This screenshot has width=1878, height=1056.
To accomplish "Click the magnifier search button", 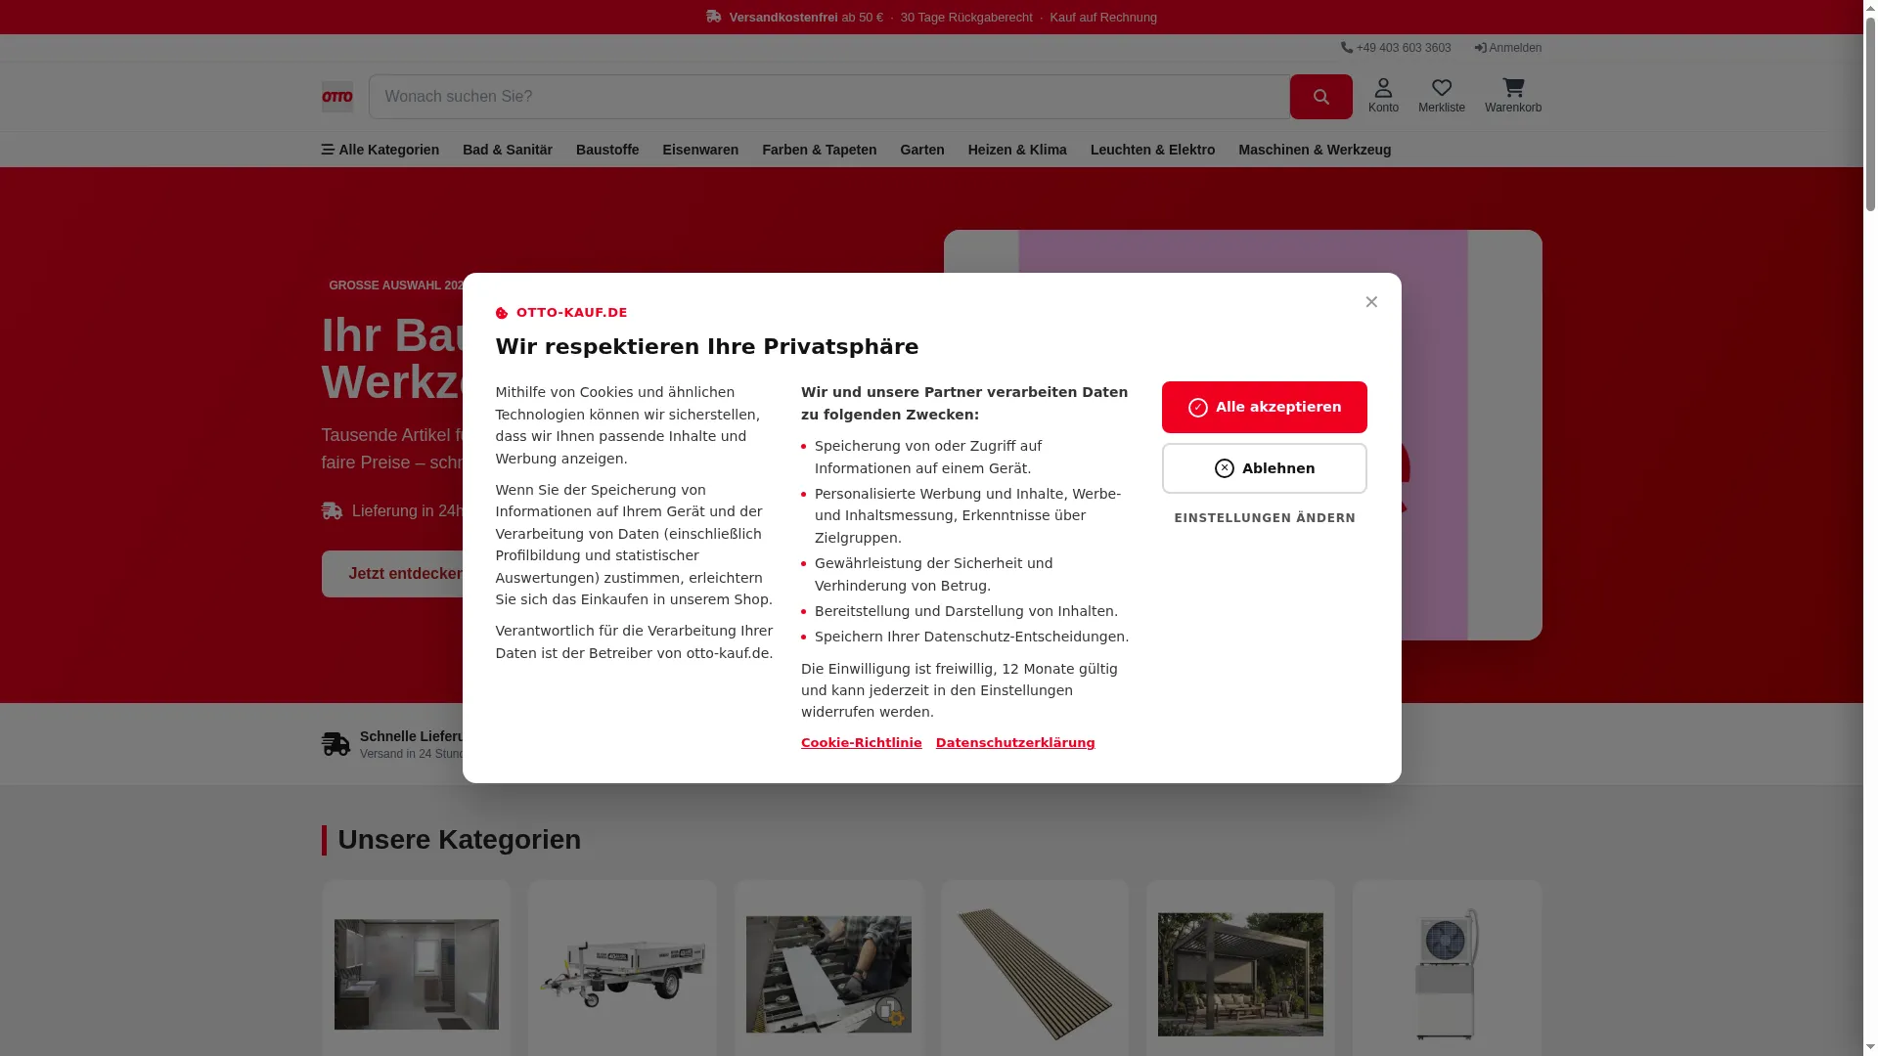I will [x=1320, y=97].
